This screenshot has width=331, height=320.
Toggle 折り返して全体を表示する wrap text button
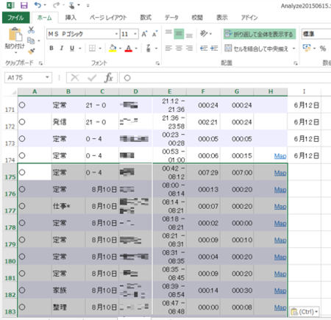point(260,34)
